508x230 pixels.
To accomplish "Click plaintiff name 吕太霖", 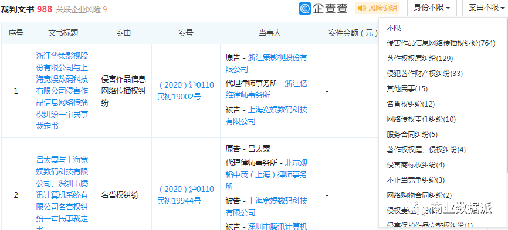I will coord(259,149).
